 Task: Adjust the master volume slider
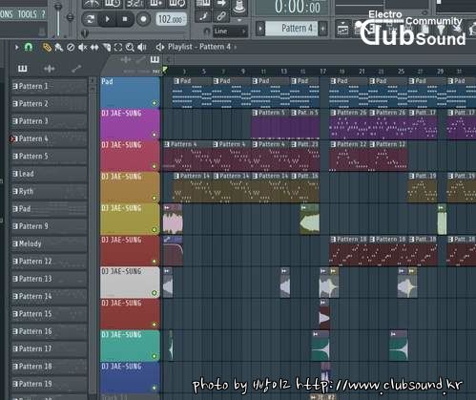58,19
